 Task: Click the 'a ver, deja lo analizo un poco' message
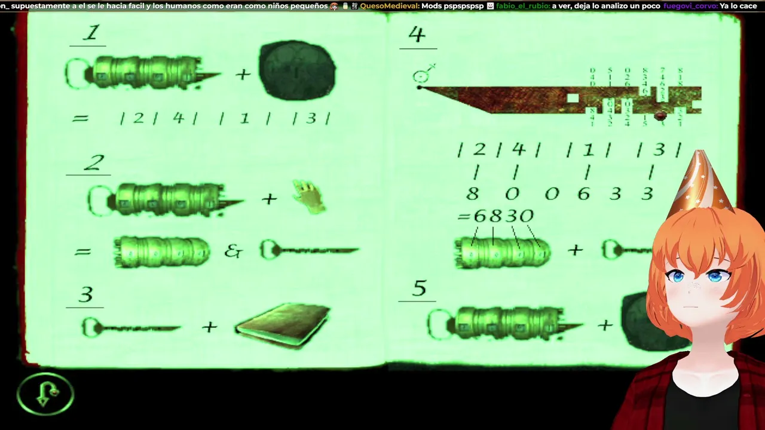pos(607,6)
